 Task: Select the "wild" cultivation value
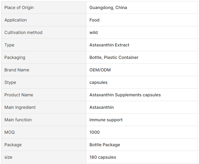point(94,32)
